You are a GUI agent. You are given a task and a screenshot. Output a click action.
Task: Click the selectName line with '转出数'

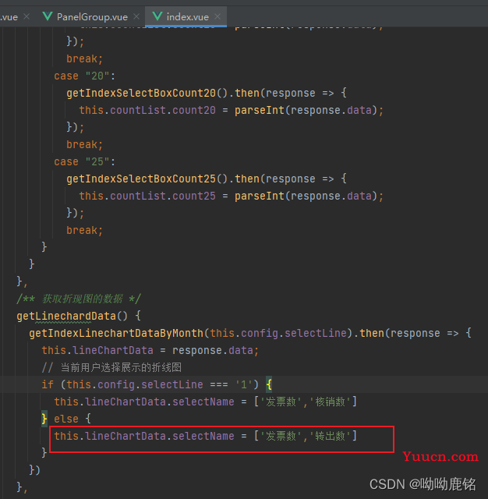pyautogui.click(x=206, y=436)
